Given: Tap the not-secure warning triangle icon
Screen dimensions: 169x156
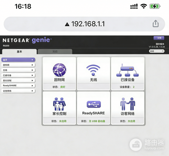Looking at the screenshot, I should (x=67, y=24).
